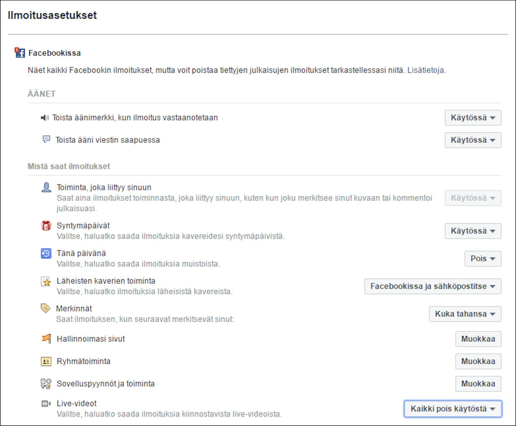
Task: Open the "Käytössä" dropdown for notification sound
Action: tap(473, 117)
